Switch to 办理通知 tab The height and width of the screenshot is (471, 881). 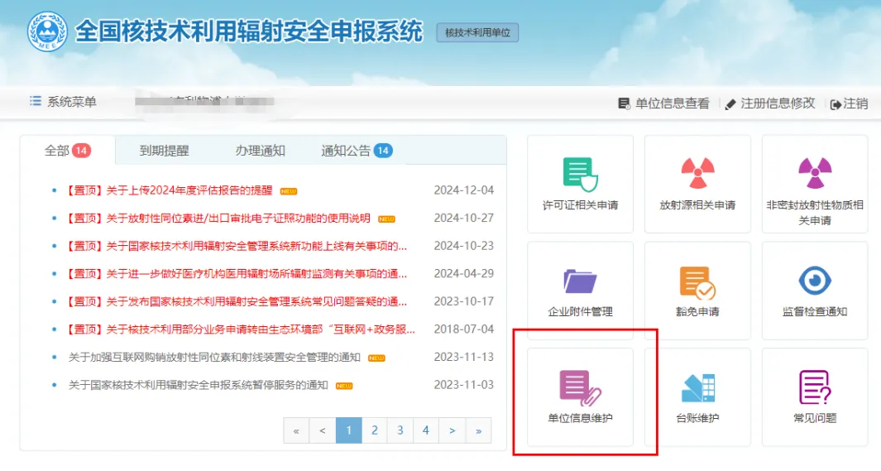[260, 151]
